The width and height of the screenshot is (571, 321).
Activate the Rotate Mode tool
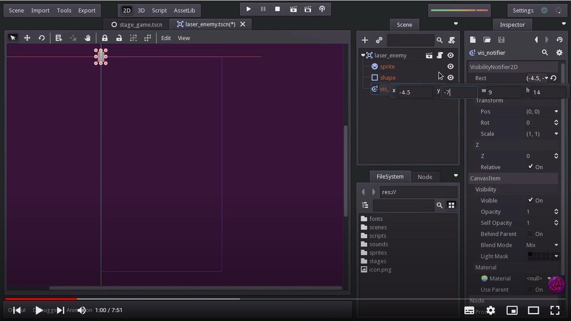(41, 38)
